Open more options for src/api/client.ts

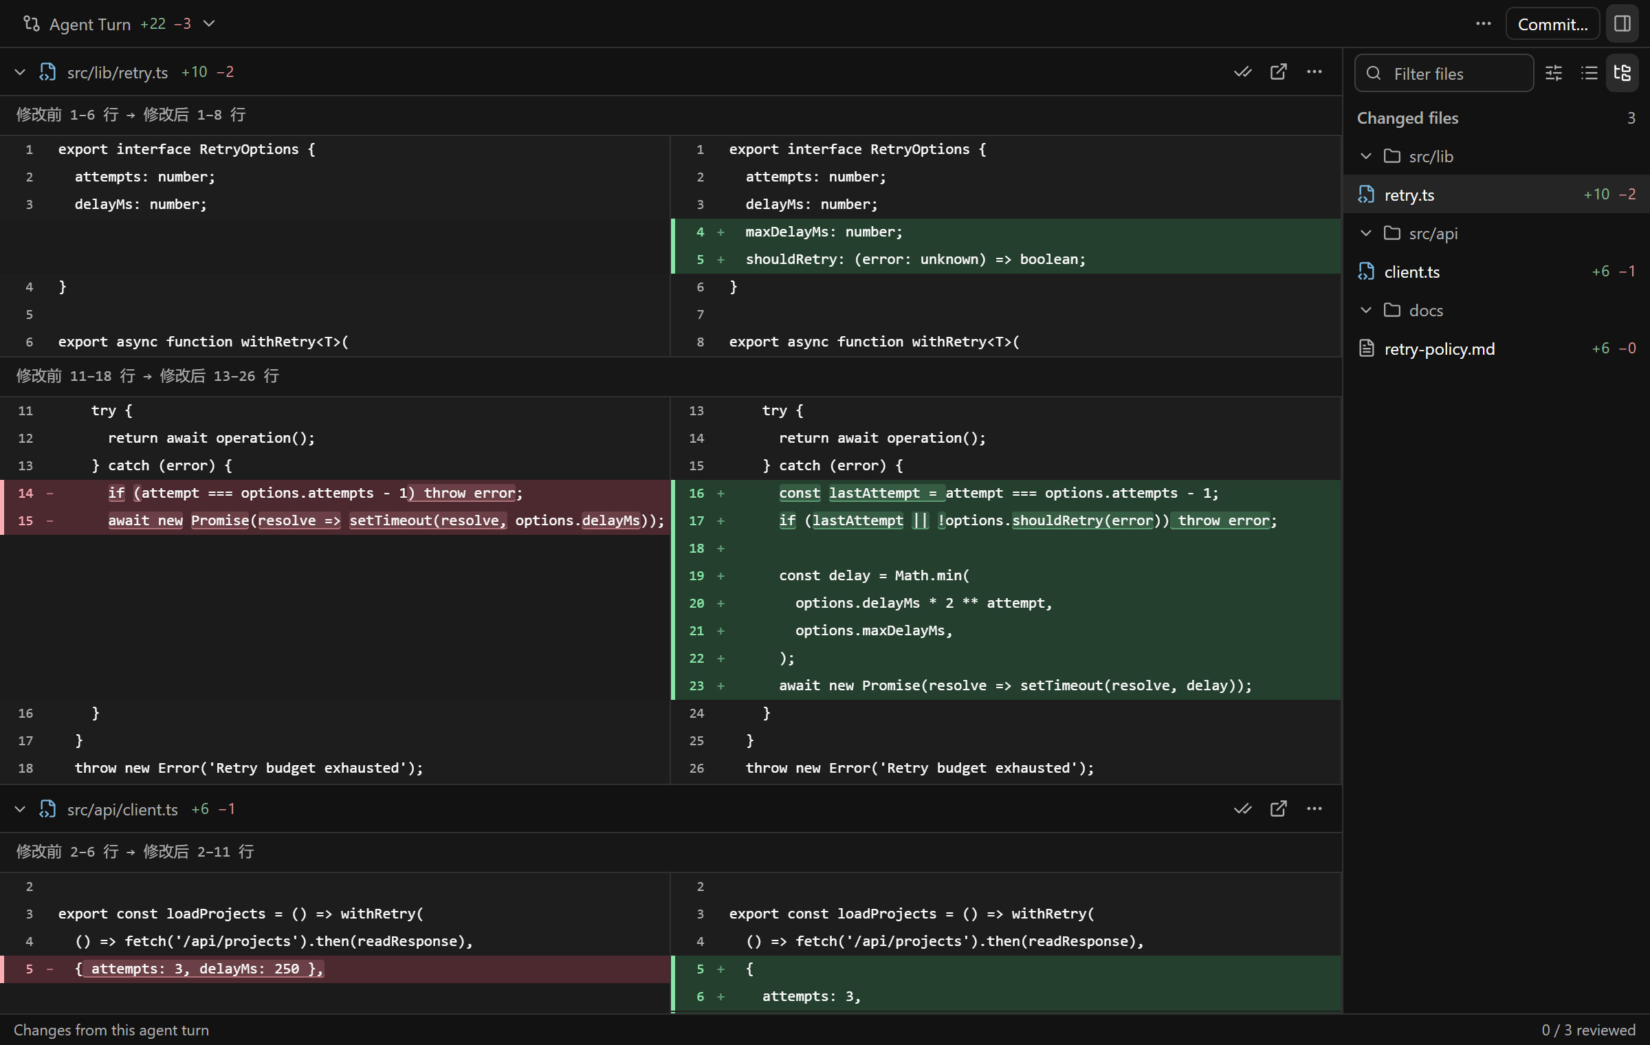1314,809
